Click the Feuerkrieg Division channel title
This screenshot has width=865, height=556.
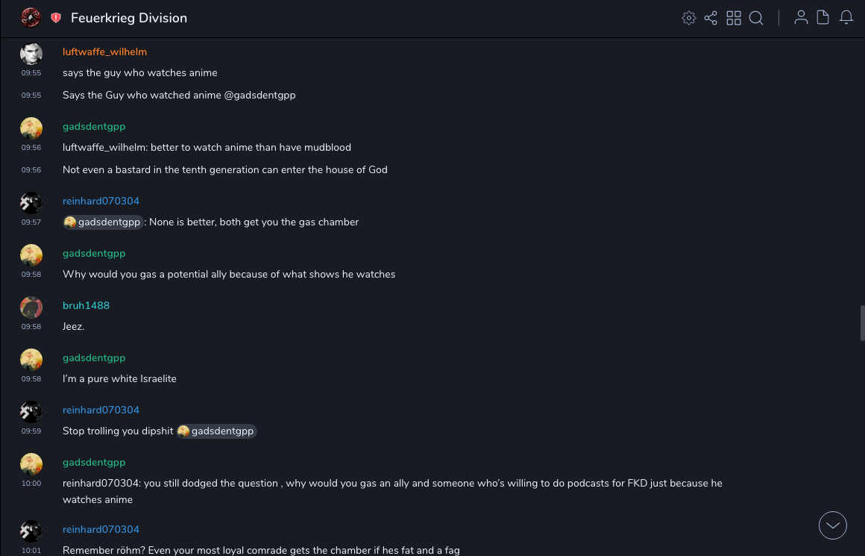tap(129, 18)
